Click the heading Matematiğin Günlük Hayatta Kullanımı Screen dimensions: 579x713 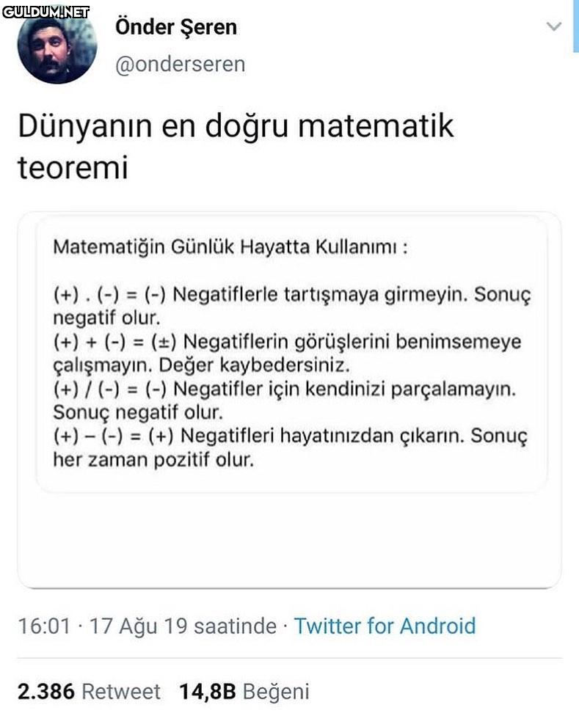pos(230,247)
